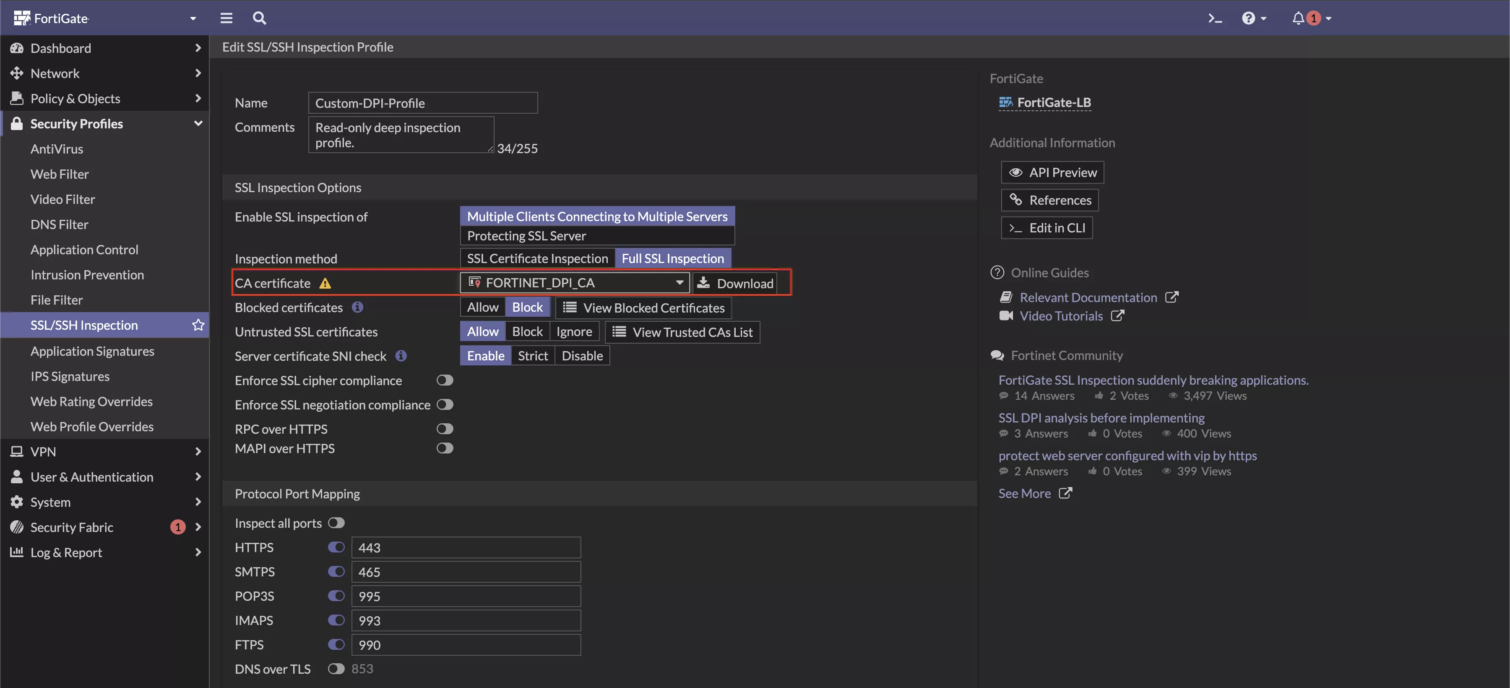The image size is (1510, 688).
Task: Toggle RPC over HTTPS switch
Action: pyautogui.click(x=445, y=429)
